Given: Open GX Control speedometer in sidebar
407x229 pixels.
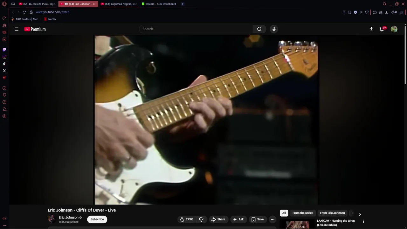Looking at the screenshot, I should point(4,18).
